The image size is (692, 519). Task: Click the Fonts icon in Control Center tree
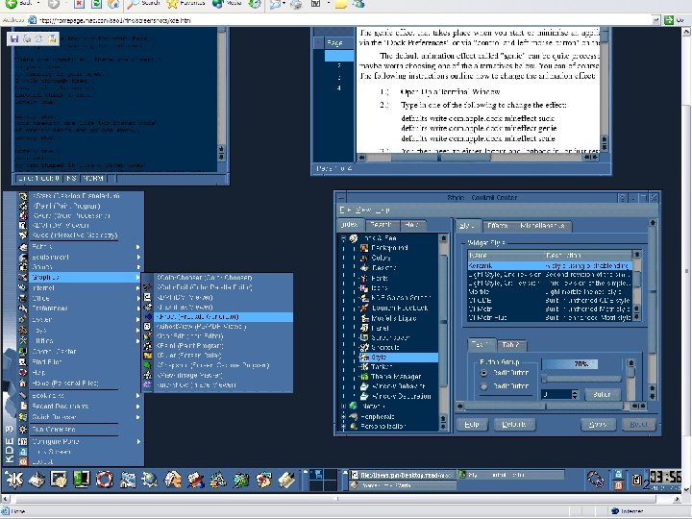(x=364, y=278)
